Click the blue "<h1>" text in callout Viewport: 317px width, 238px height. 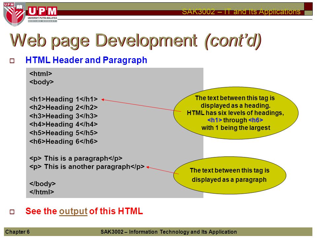pyautogui.click(x=215, y=120)
